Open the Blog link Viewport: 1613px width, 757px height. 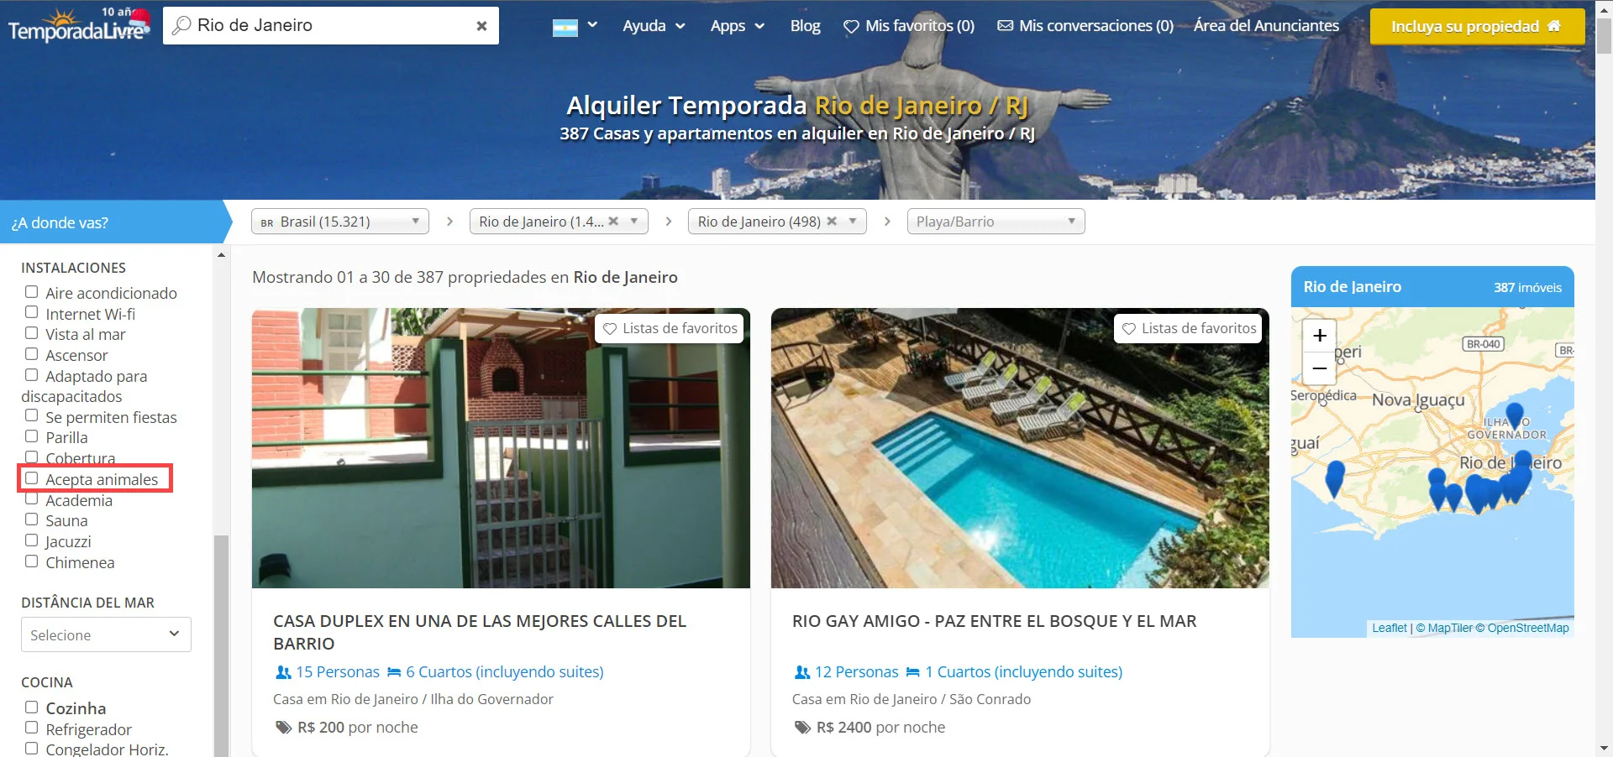coord(805,26)
